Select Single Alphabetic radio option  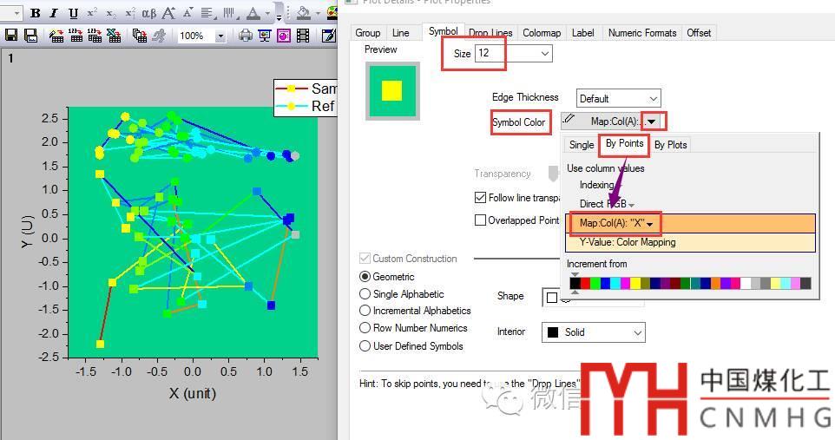click(x=365, y=294)
